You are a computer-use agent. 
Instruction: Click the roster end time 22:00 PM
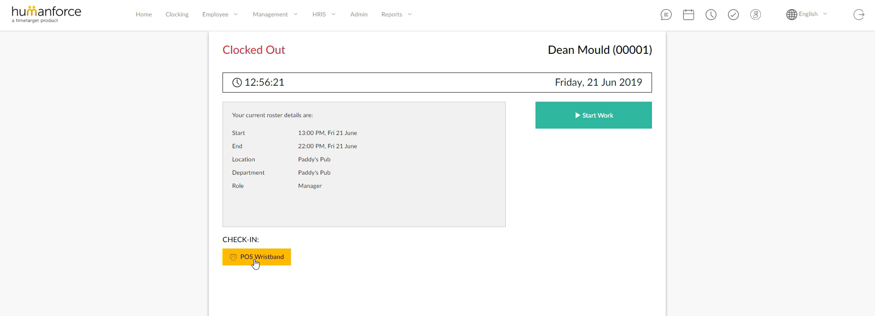328,146
